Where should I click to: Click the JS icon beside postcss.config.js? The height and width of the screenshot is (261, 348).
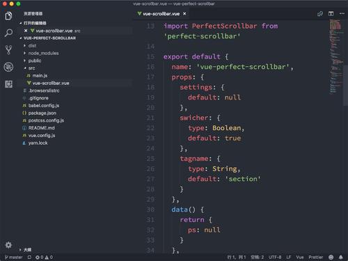[x=24, y=120]
